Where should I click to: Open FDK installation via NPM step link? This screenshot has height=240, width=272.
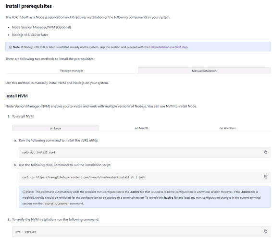coord(168,47)
